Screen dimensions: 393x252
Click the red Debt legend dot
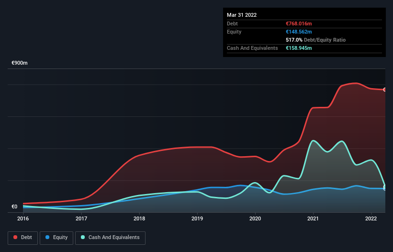pyautogui.click(x=15, y=237)
